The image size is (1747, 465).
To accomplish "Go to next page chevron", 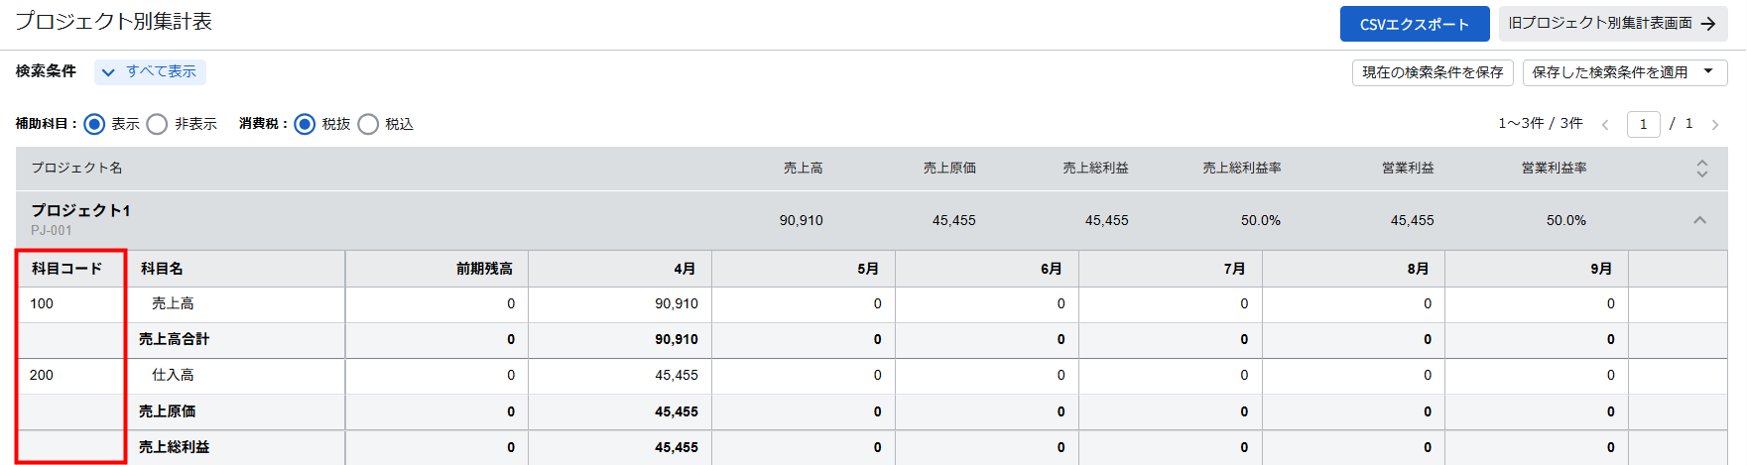I will 1714,125.
